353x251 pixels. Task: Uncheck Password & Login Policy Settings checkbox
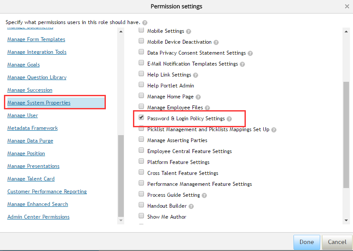141,117
